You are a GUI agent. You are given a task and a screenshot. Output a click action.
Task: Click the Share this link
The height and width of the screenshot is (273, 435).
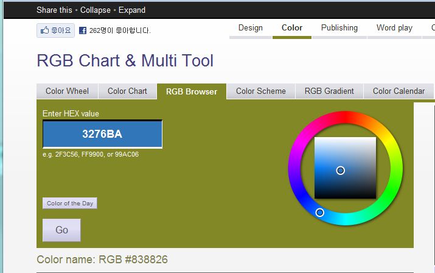[54, 10]
